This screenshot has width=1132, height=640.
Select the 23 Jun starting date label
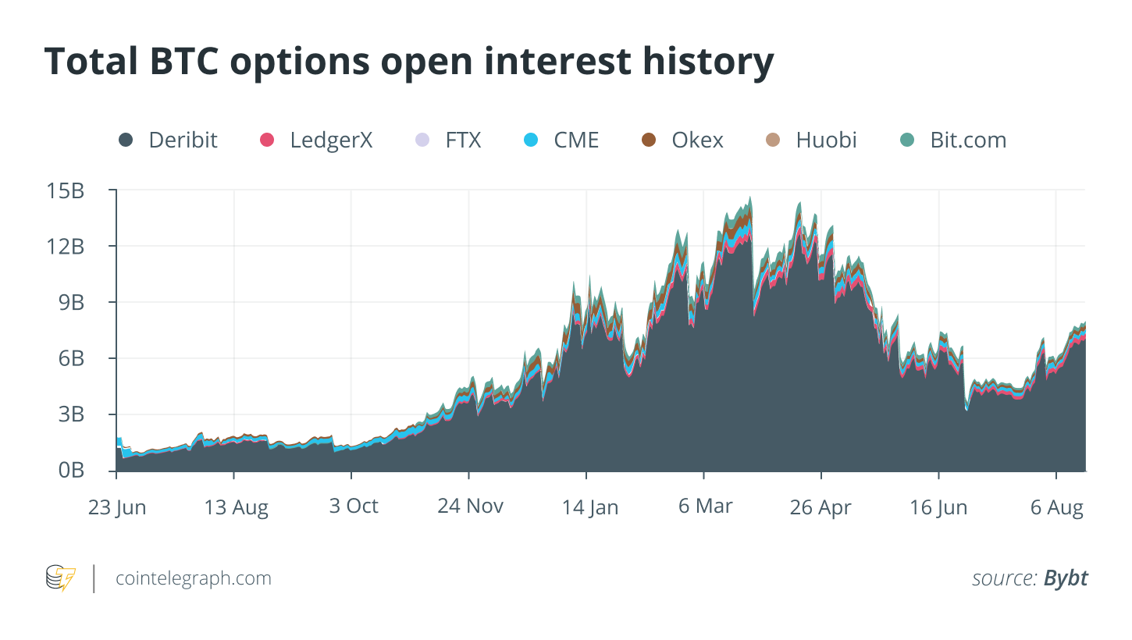tap(117, 507)
